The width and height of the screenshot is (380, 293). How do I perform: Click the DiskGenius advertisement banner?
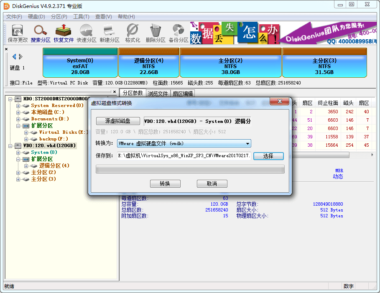point(283,33)
